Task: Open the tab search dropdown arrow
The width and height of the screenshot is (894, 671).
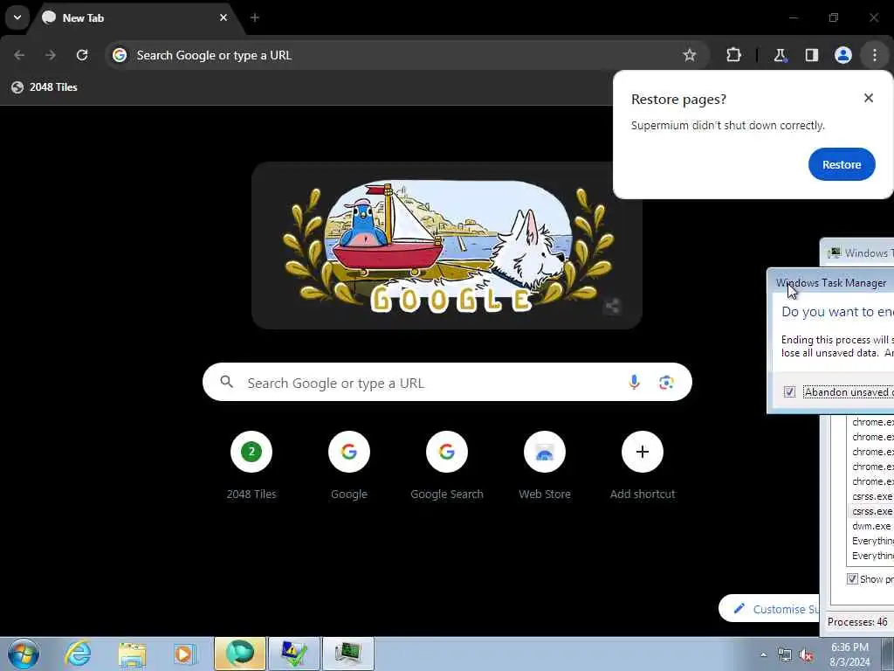Action: [17, 17]
